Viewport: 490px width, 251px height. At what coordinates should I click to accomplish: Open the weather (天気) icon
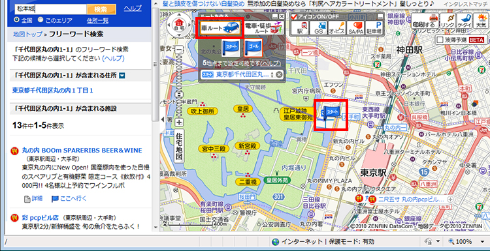480,21
